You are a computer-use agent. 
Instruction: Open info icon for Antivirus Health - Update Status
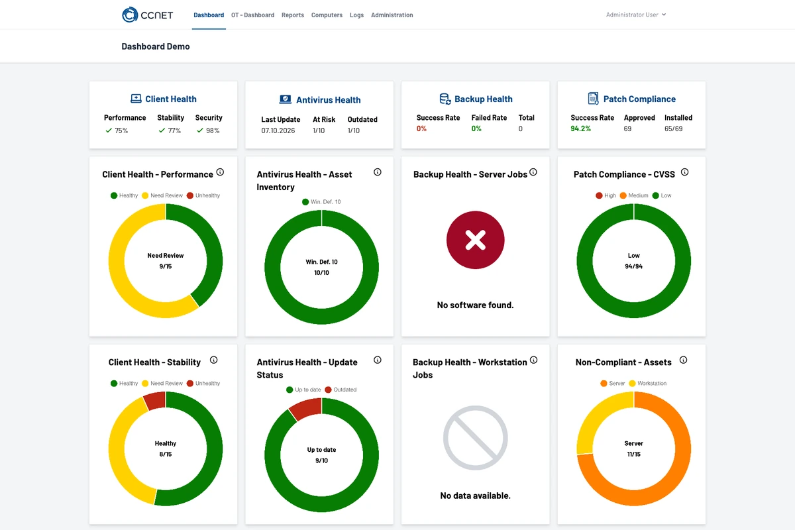click(x=378, y=360)
